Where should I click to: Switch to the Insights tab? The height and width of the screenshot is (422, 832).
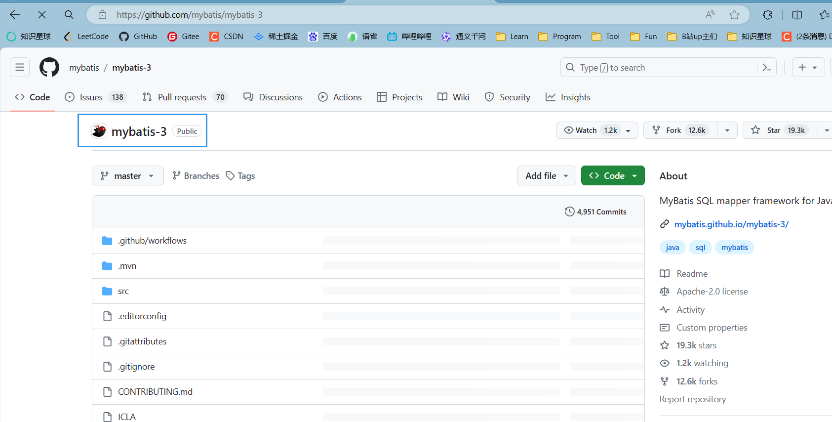[x=568, y=97]
